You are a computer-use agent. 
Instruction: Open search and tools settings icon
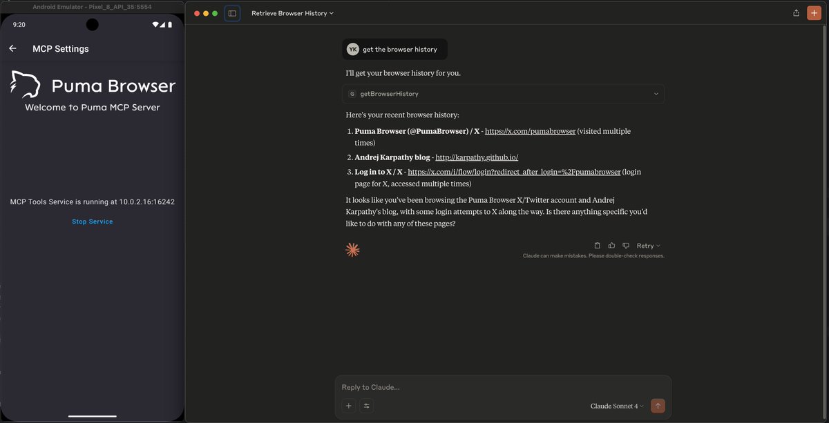367,406
